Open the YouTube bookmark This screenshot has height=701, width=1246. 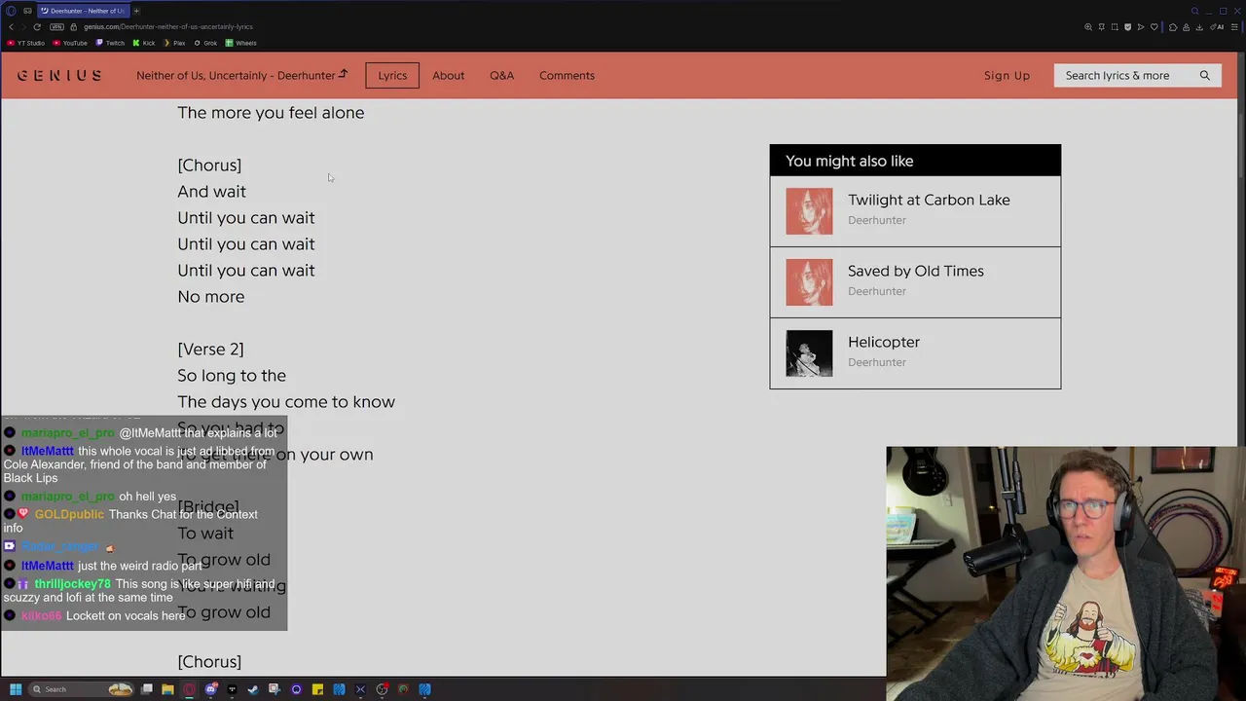click(70, 43)
